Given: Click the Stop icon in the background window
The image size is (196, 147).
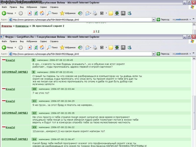Looking at the screenshot, I should click(x=30, y=13).
